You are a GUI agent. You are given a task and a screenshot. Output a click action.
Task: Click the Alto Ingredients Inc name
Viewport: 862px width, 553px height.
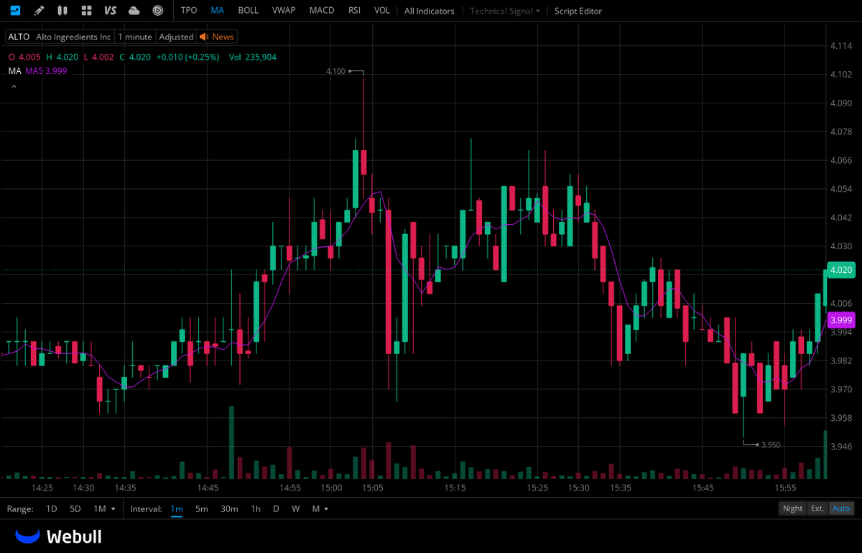point(73,37)
